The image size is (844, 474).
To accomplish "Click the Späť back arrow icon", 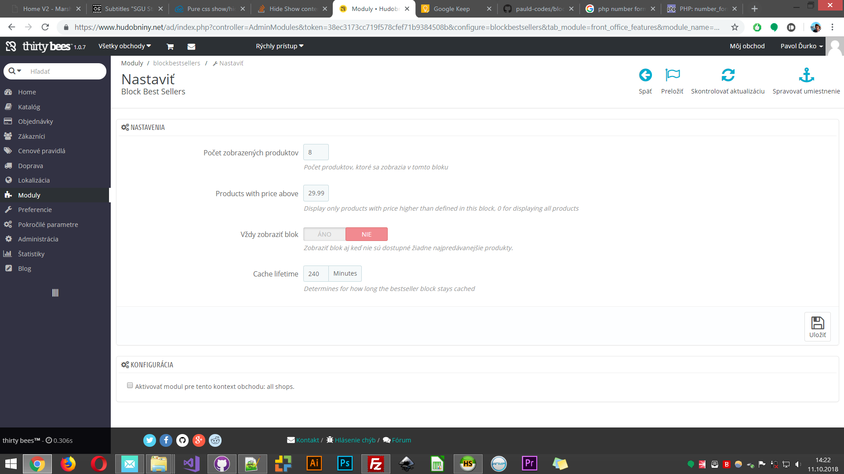I will pos(645,75).
